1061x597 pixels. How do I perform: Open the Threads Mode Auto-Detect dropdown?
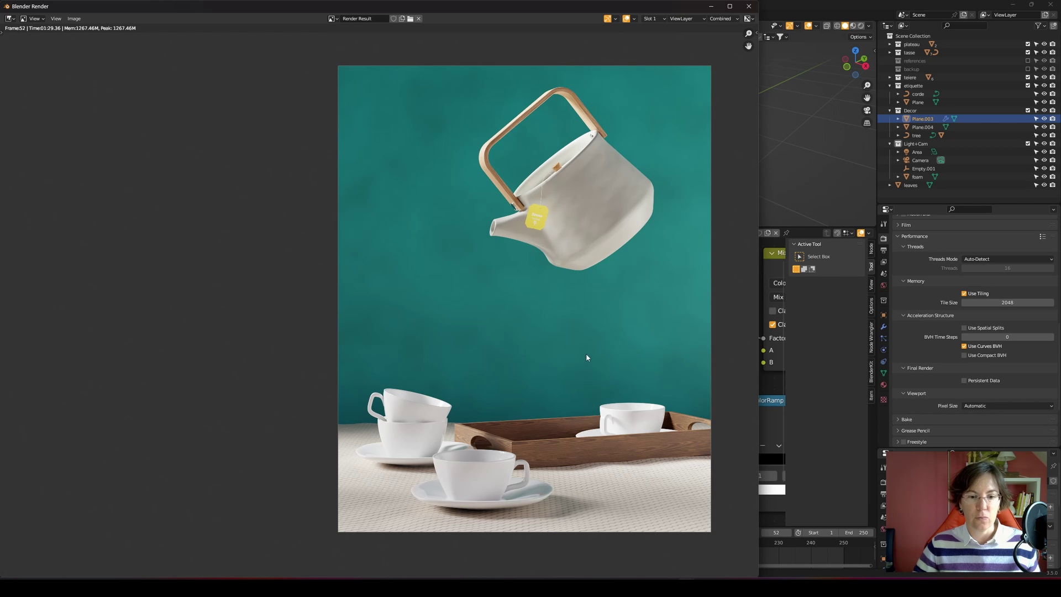tap(1007, 259)
